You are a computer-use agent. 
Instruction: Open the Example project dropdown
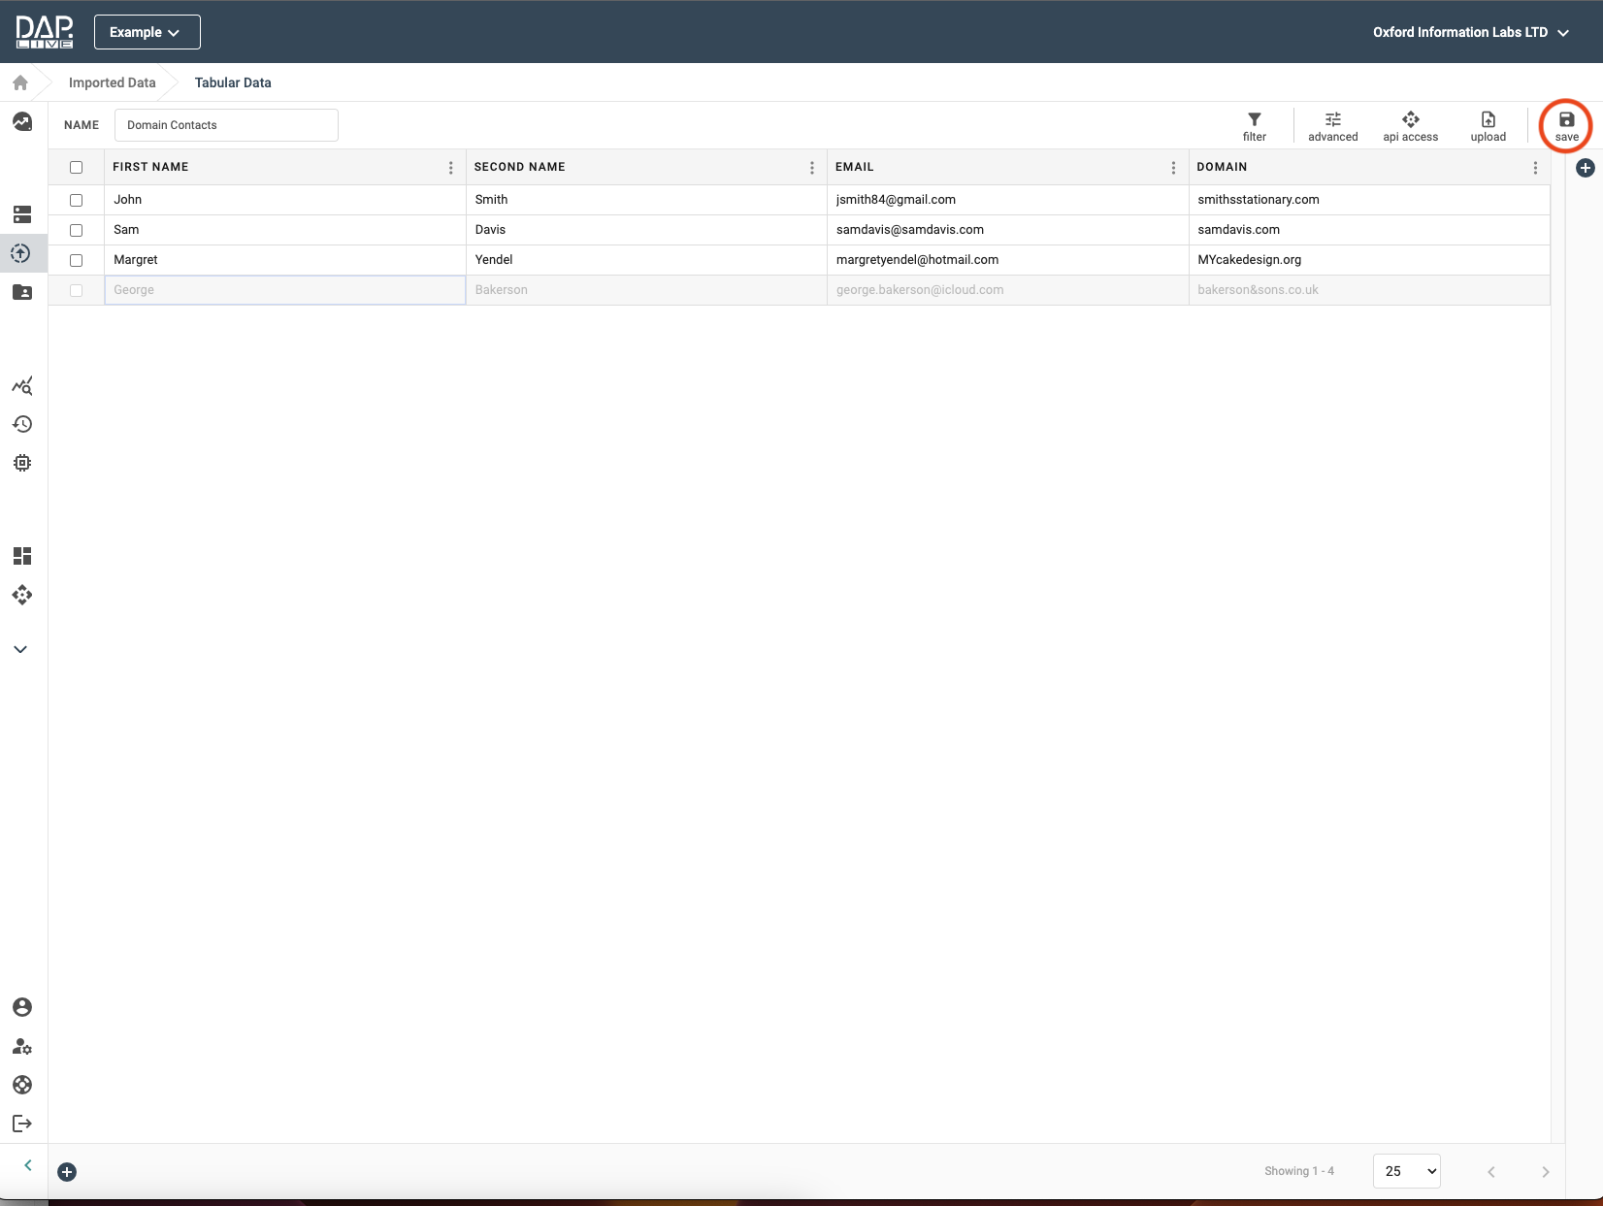click(147, 32)
